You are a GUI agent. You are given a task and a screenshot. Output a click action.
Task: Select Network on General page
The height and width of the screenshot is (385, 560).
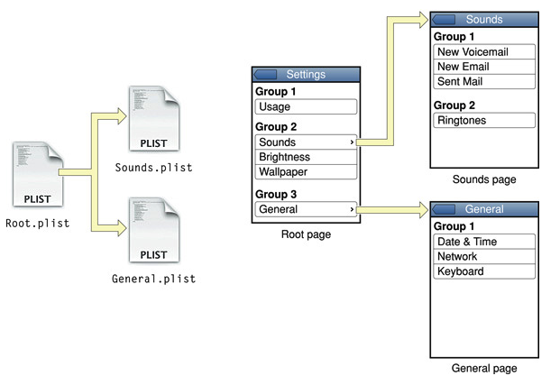[x=484, y=256]
